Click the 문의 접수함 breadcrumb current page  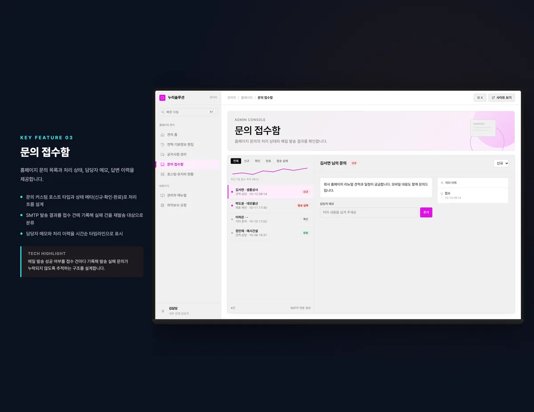pos(265,97)
